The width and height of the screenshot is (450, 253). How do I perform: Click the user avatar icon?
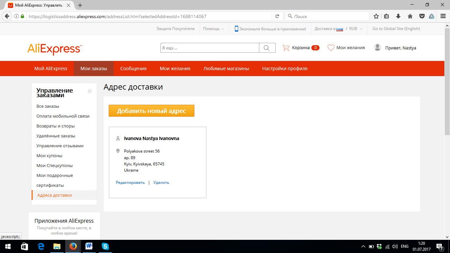378,47
